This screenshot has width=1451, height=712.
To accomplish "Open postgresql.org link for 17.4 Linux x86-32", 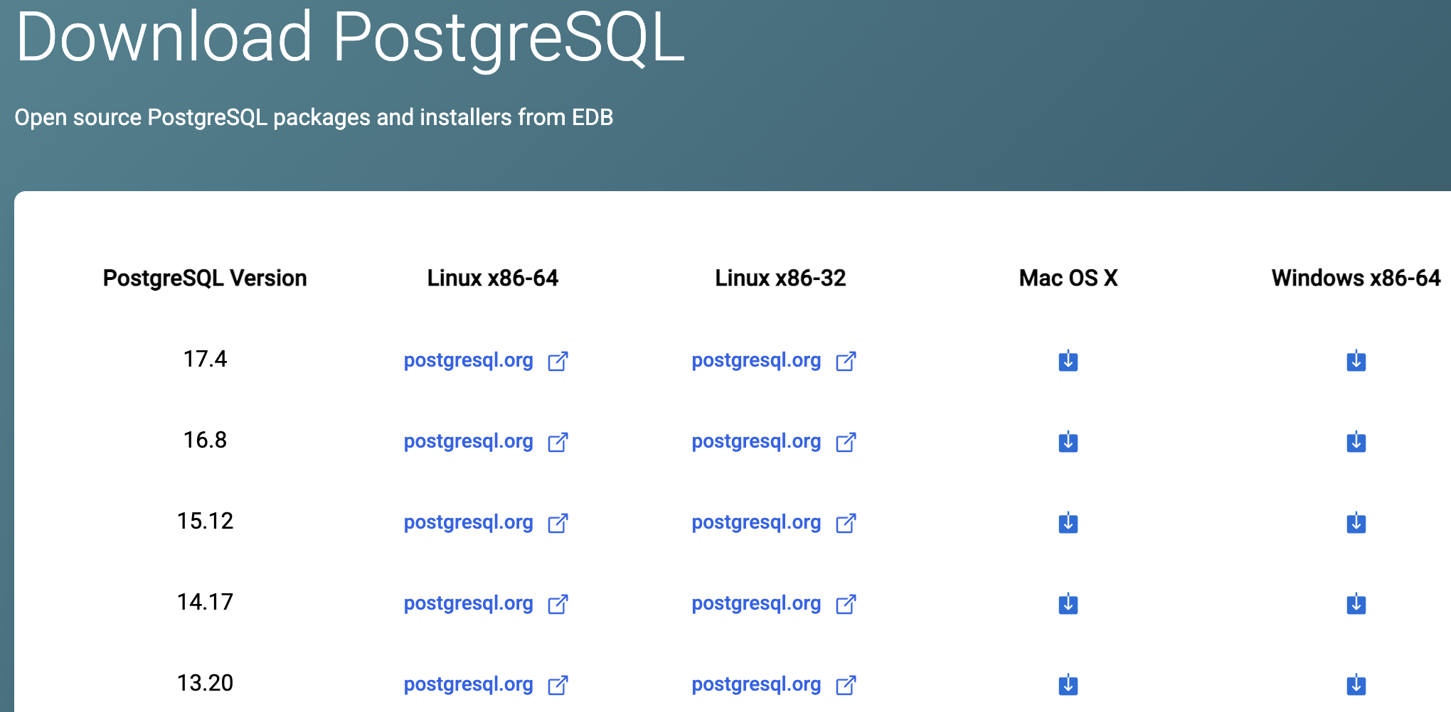I will [x=756, y=360].
